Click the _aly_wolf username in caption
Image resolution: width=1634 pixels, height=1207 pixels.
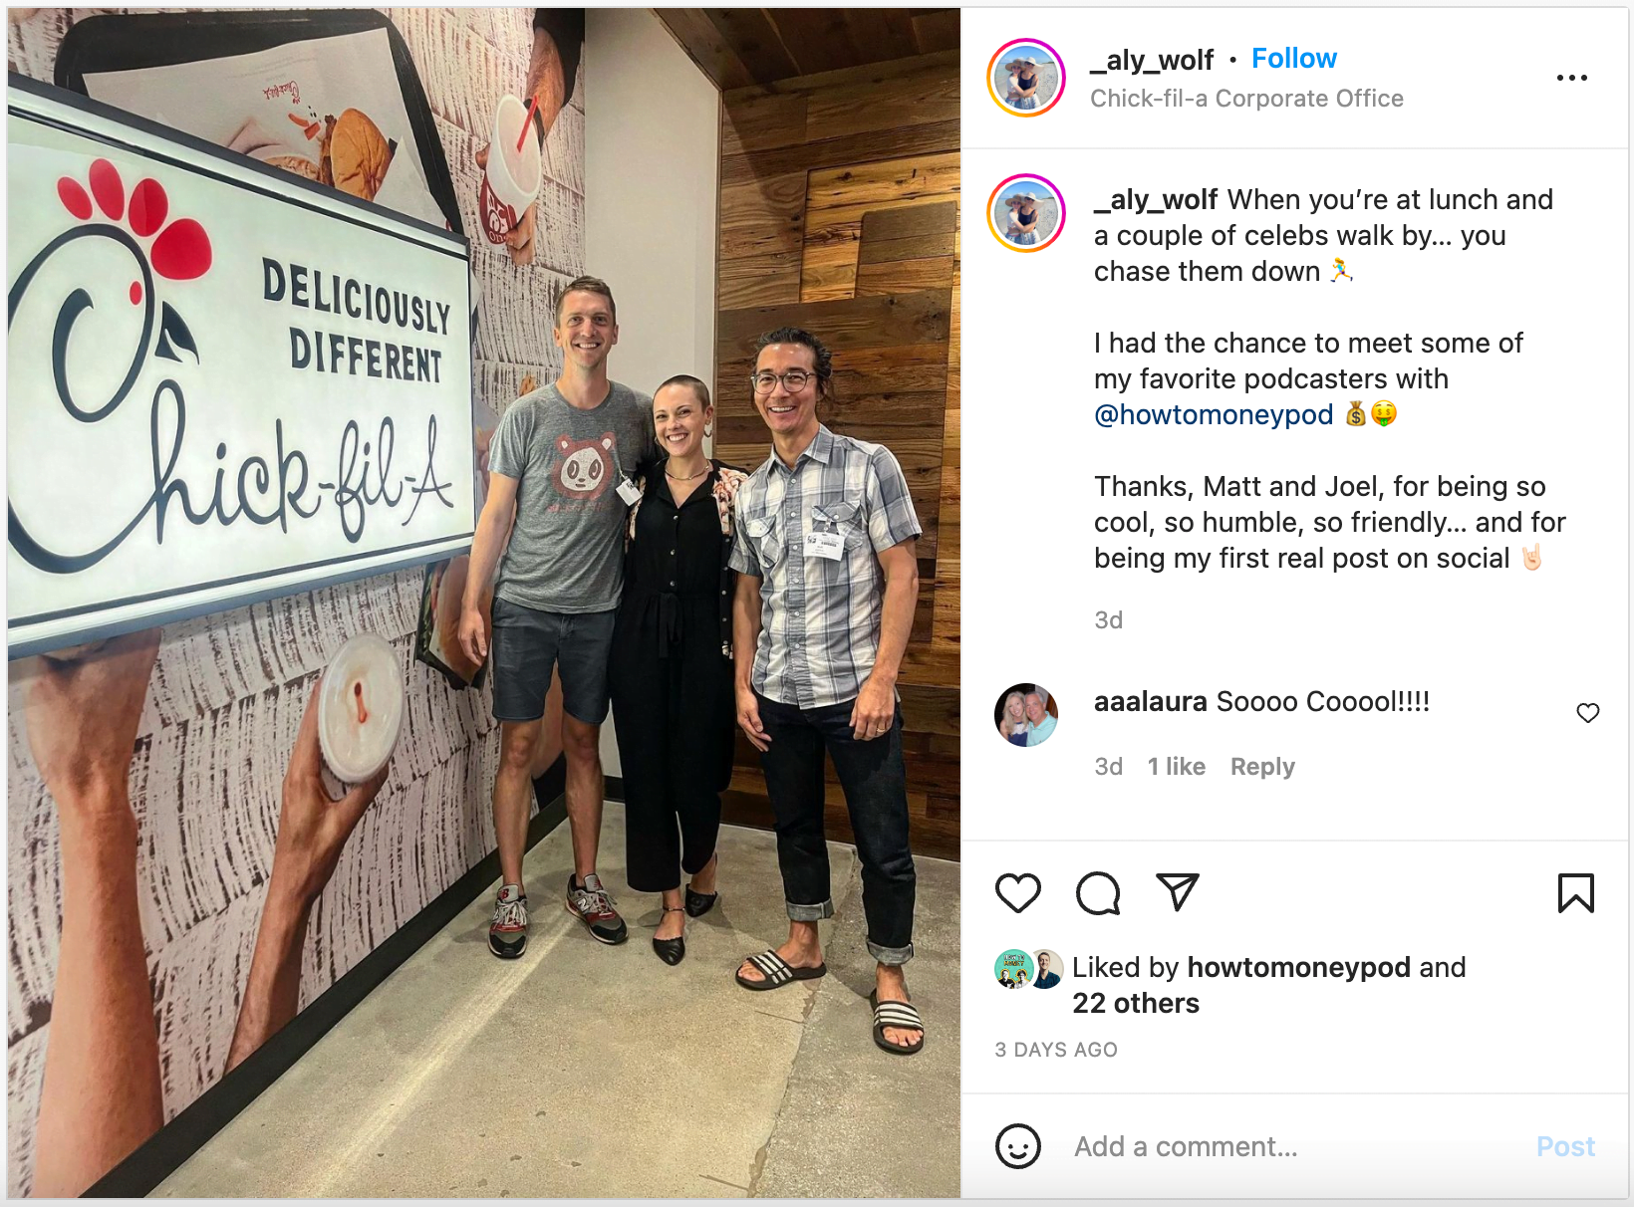pos(1156,199)
